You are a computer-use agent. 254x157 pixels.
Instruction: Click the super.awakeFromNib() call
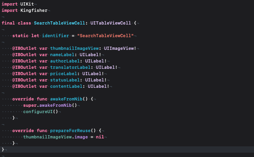tap(50, 105)
